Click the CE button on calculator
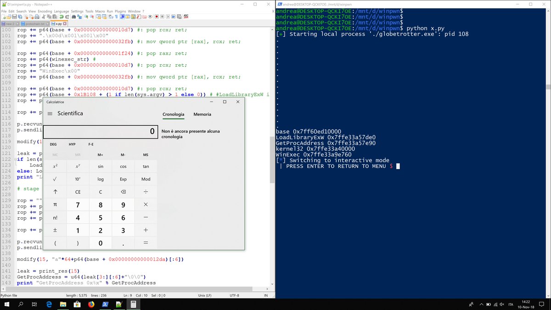The height and width of the screenshot is (310, 551). pyautogui.click(x=78, y=192)
